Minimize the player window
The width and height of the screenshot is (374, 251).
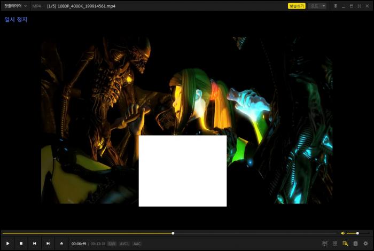(344, 6)
